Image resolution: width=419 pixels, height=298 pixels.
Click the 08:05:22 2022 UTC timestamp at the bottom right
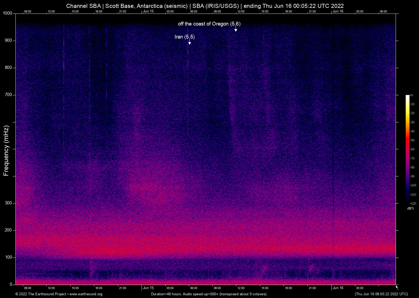[381, 294]
